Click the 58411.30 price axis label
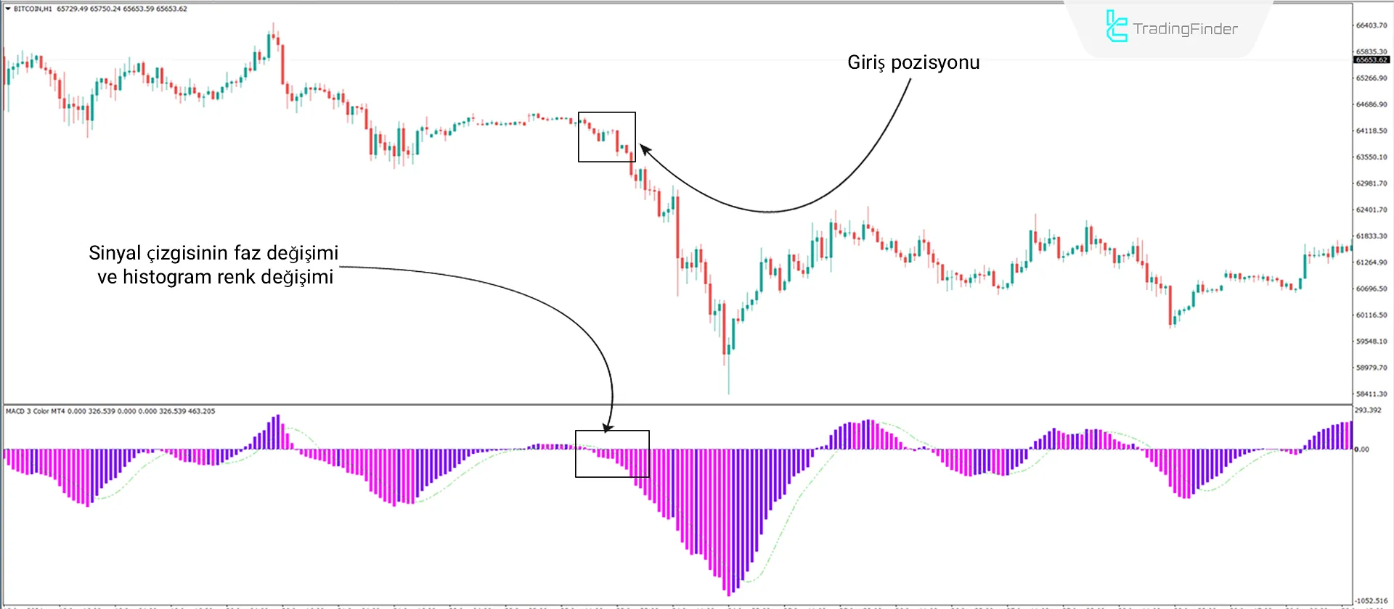 coord(1371,394)
